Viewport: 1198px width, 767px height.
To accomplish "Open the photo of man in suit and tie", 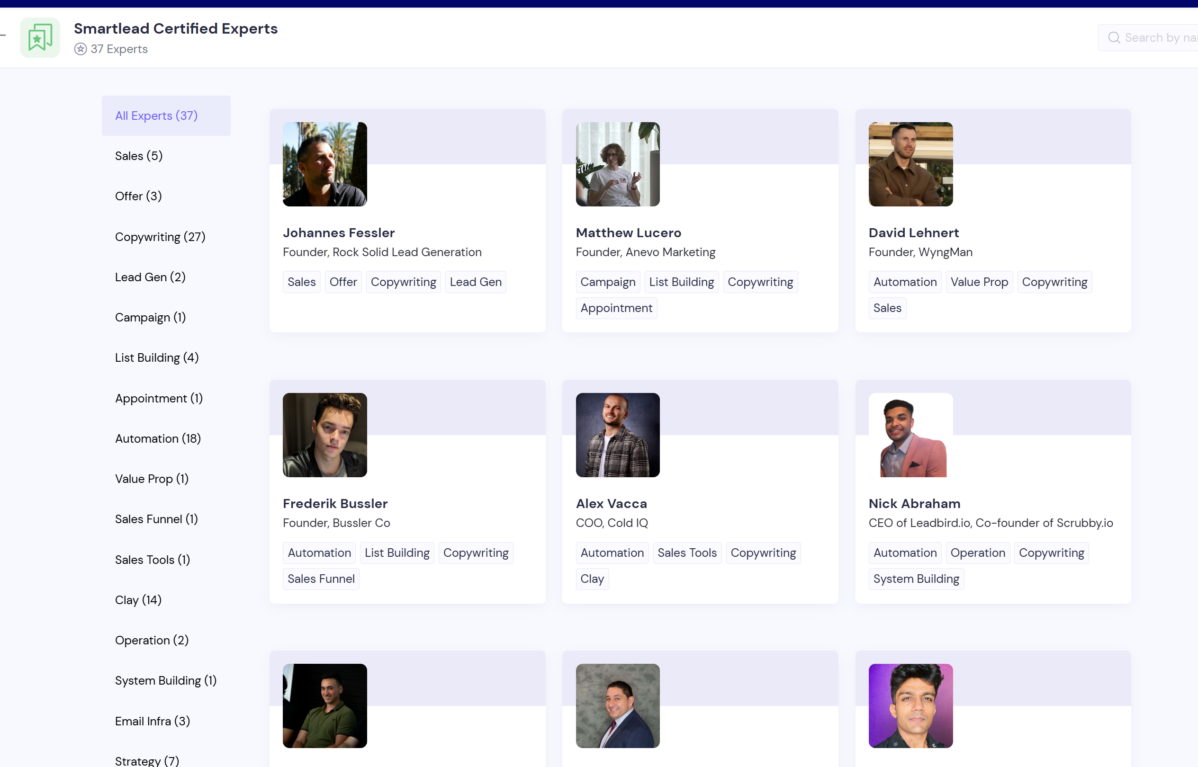I will coord(618,706).
